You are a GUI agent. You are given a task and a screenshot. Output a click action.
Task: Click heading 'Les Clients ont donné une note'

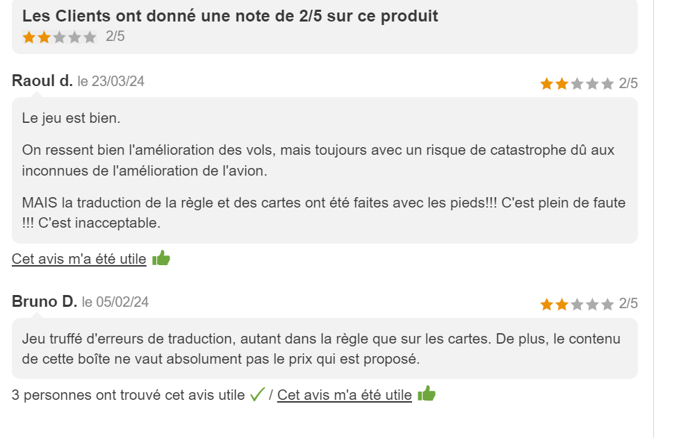pos(230,16)
